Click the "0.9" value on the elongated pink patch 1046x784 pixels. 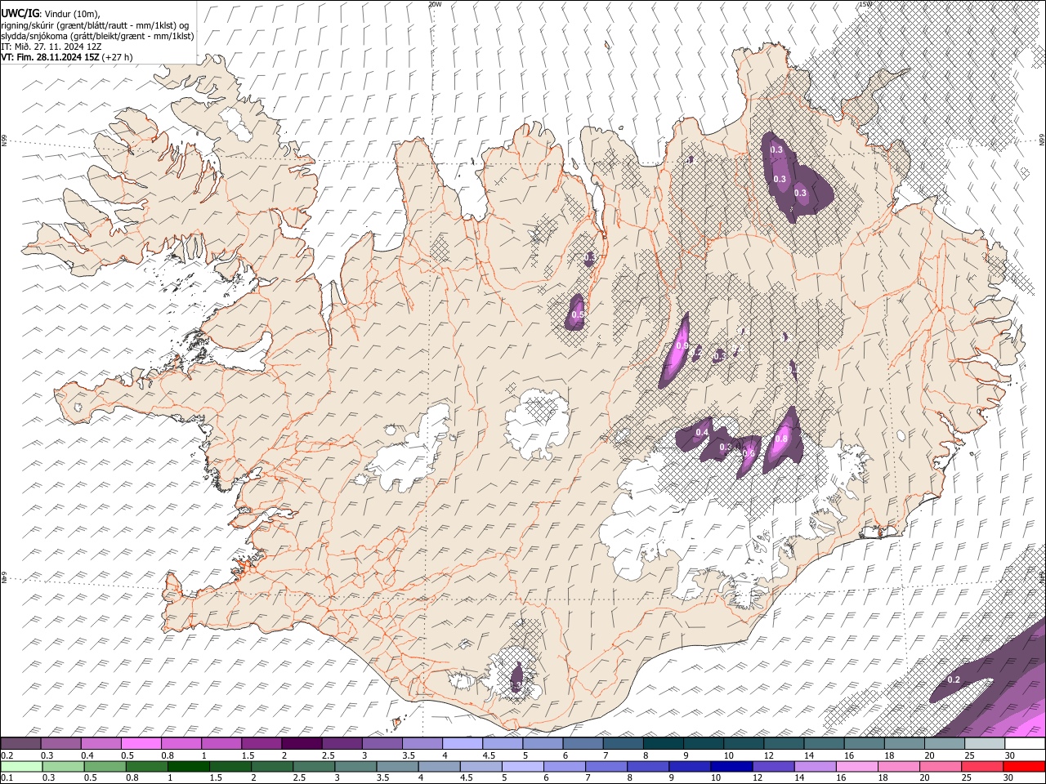pos(682,347)
